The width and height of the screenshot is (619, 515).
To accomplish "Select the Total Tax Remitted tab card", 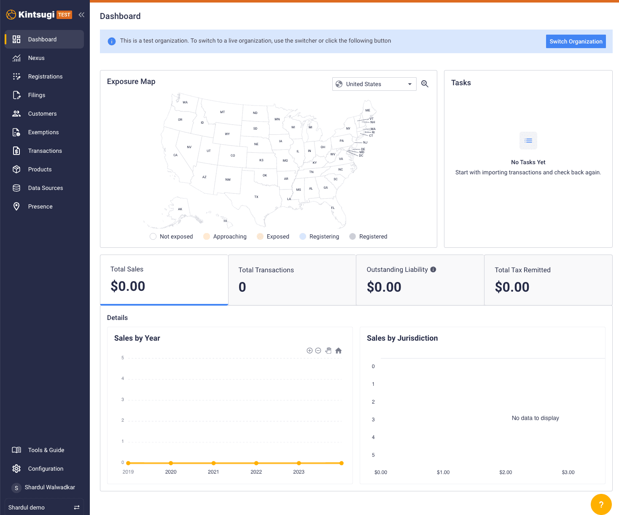I will click(x=548, y=280).
